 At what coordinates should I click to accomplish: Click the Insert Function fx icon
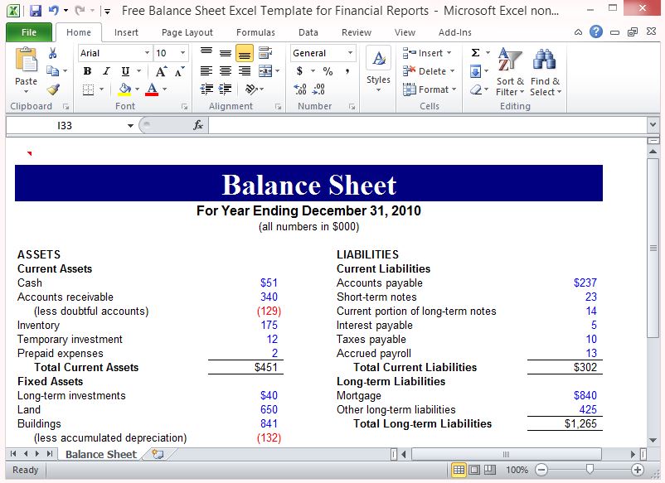[x=198, y=125]
